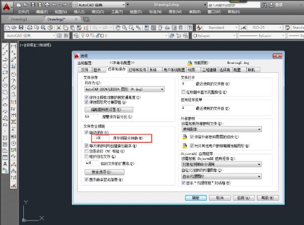This screenshot has width=304, height=225.
Task: Click the 确定 OK button
Action: pyautogui.click(x=196, y=198)
